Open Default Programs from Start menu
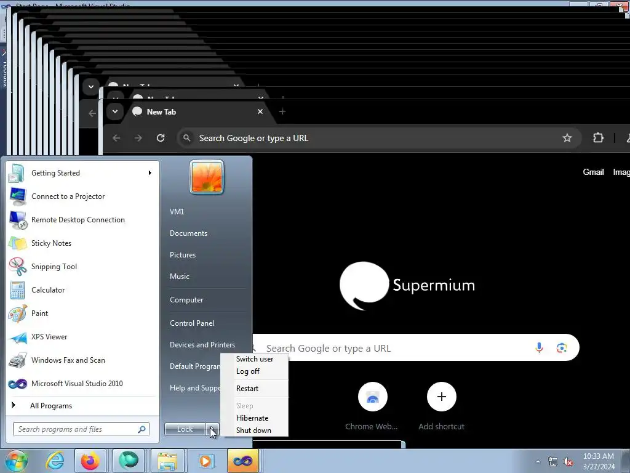 click(x=195, y=366)
